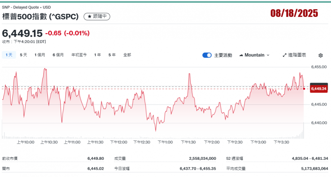This screenshot has height=177, width=331.
Task: Click the 標普500指數 (^GSPC) title
Action: 40,16
